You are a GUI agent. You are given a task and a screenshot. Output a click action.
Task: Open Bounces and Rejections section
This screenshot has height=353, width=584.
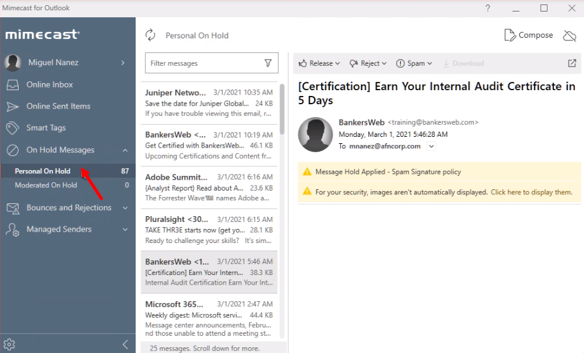tap(68, 208)
